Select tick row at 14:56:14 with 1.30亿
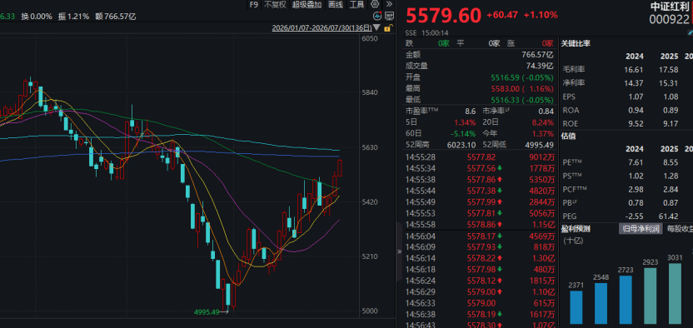Viewport: 693px width, 328px height. click(x=480, y=259)
